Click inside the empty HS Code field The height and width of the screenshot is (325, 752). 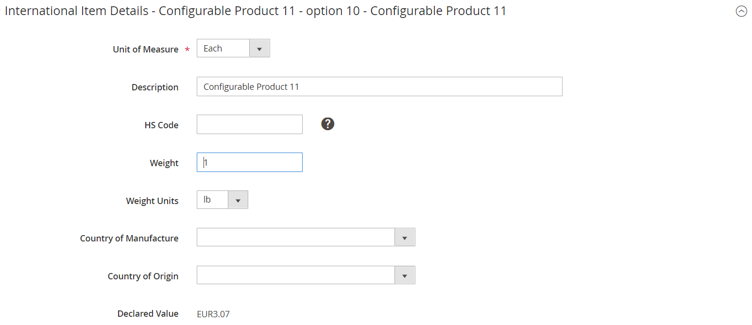click(250, 124)
